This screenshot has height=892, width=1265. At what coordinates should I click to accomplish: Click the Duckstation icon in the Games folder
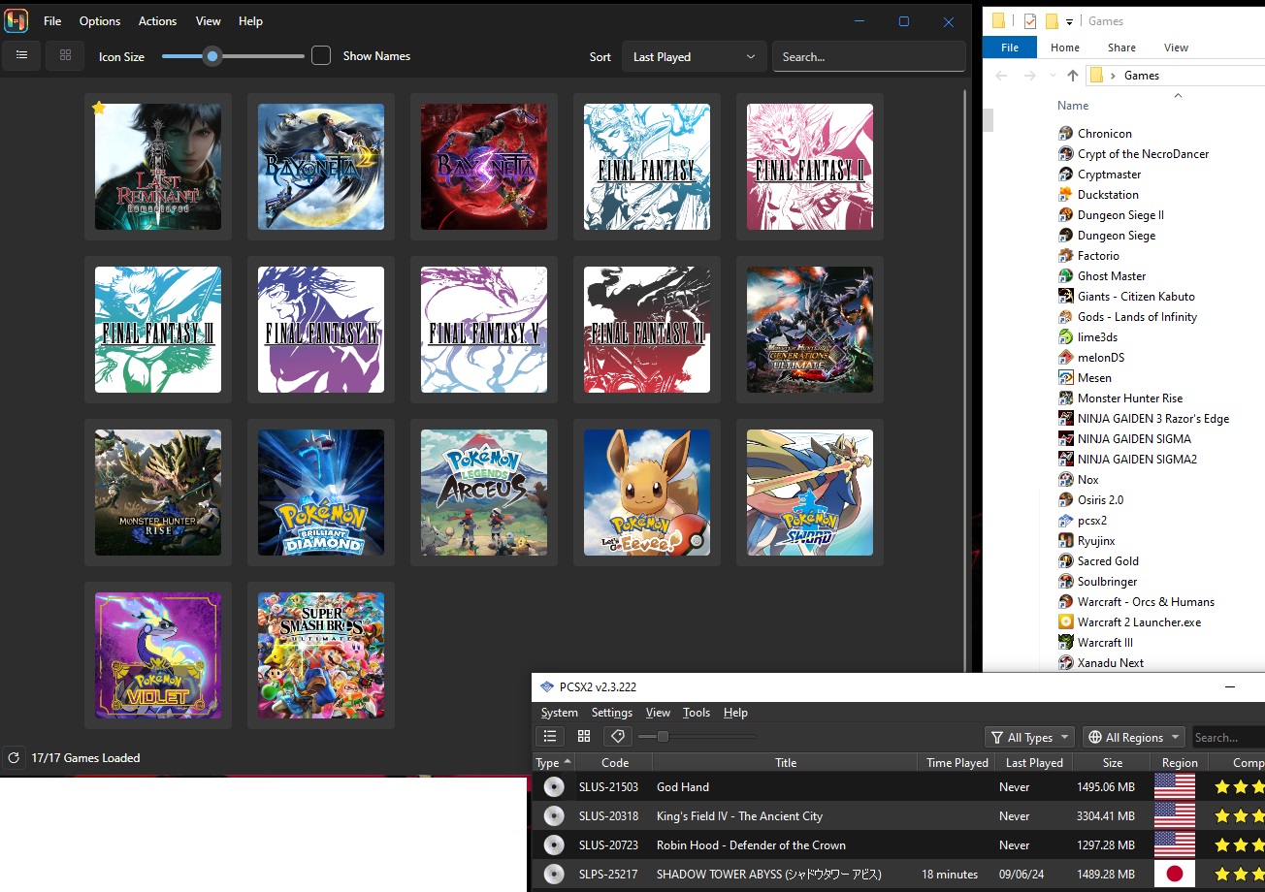tap(1066, 195)
